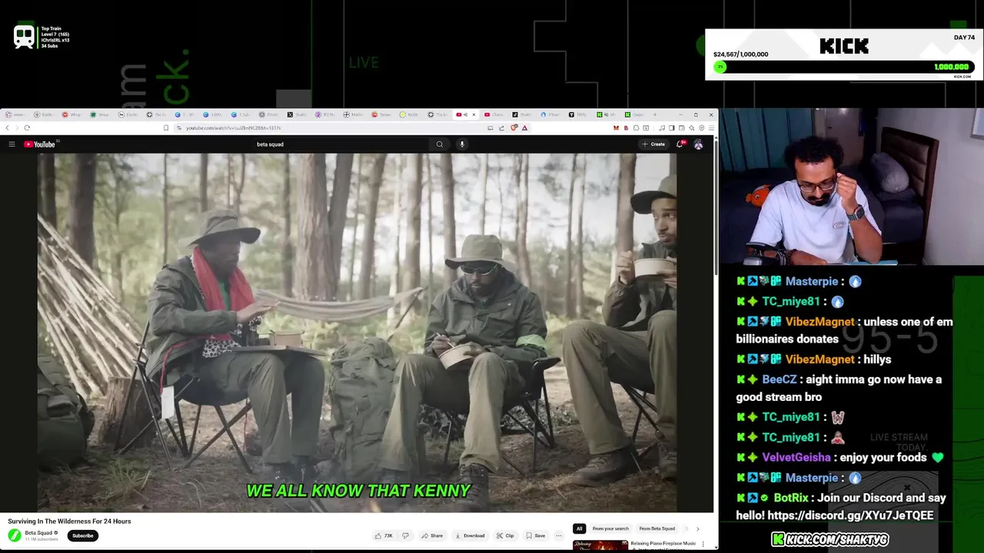Viewport: 984px width, 553px height.
Task: Click VibezMagnet username about billionaires donates
Action: coord(819,322)
